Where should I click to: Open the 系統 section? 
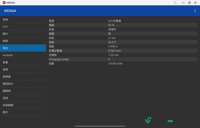[x=23, y=20]
